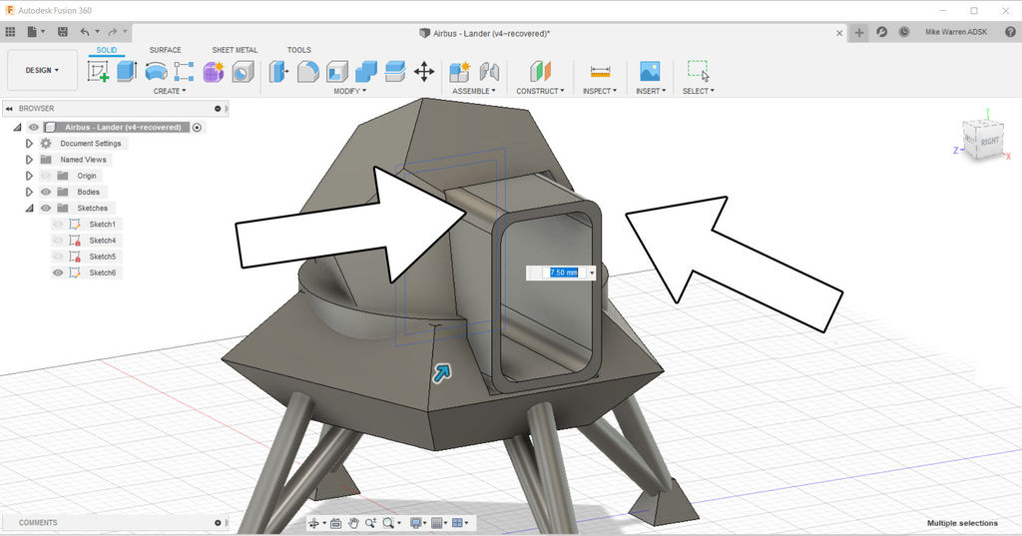Switch to the SURFACE tab
Viewport: 1022px width, 536px height.
coord(165,50)
